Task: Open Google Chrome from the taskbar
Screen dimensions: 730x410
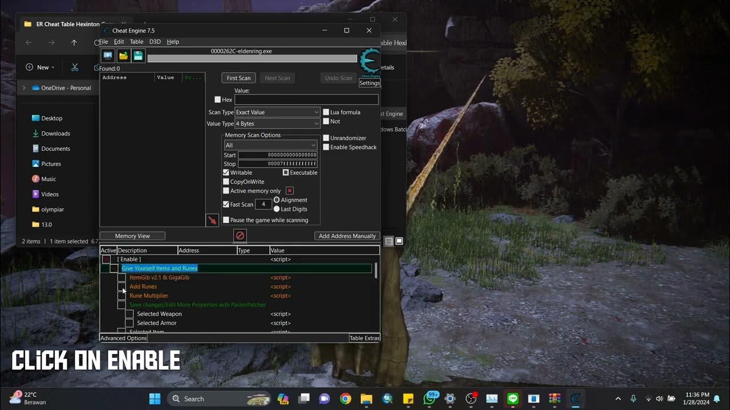Action: pyautogui.click(x=346, y=399)
